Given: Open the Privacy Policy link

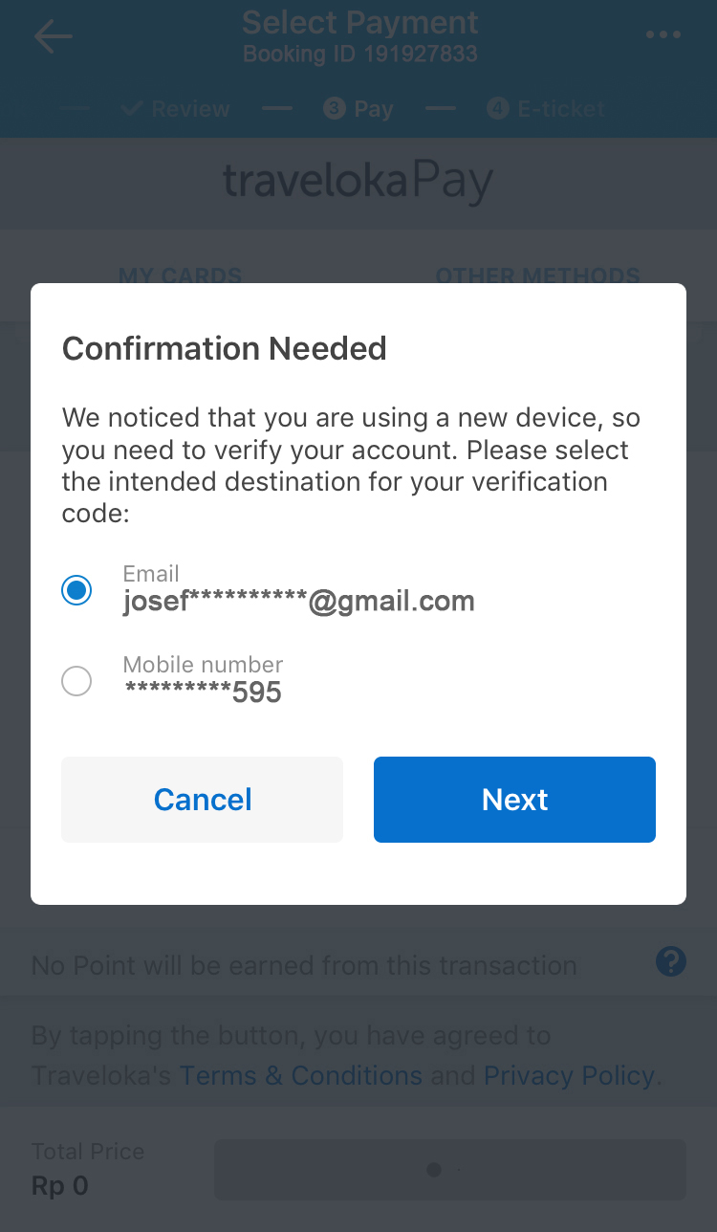Looking at the screenshot, I should (x=570, y=1075).
